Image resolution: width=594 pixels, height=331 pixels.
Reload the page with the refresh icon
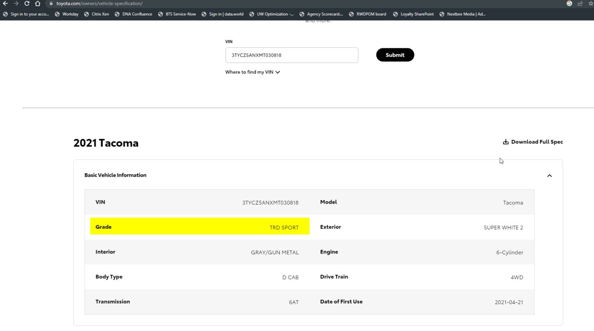27,3
